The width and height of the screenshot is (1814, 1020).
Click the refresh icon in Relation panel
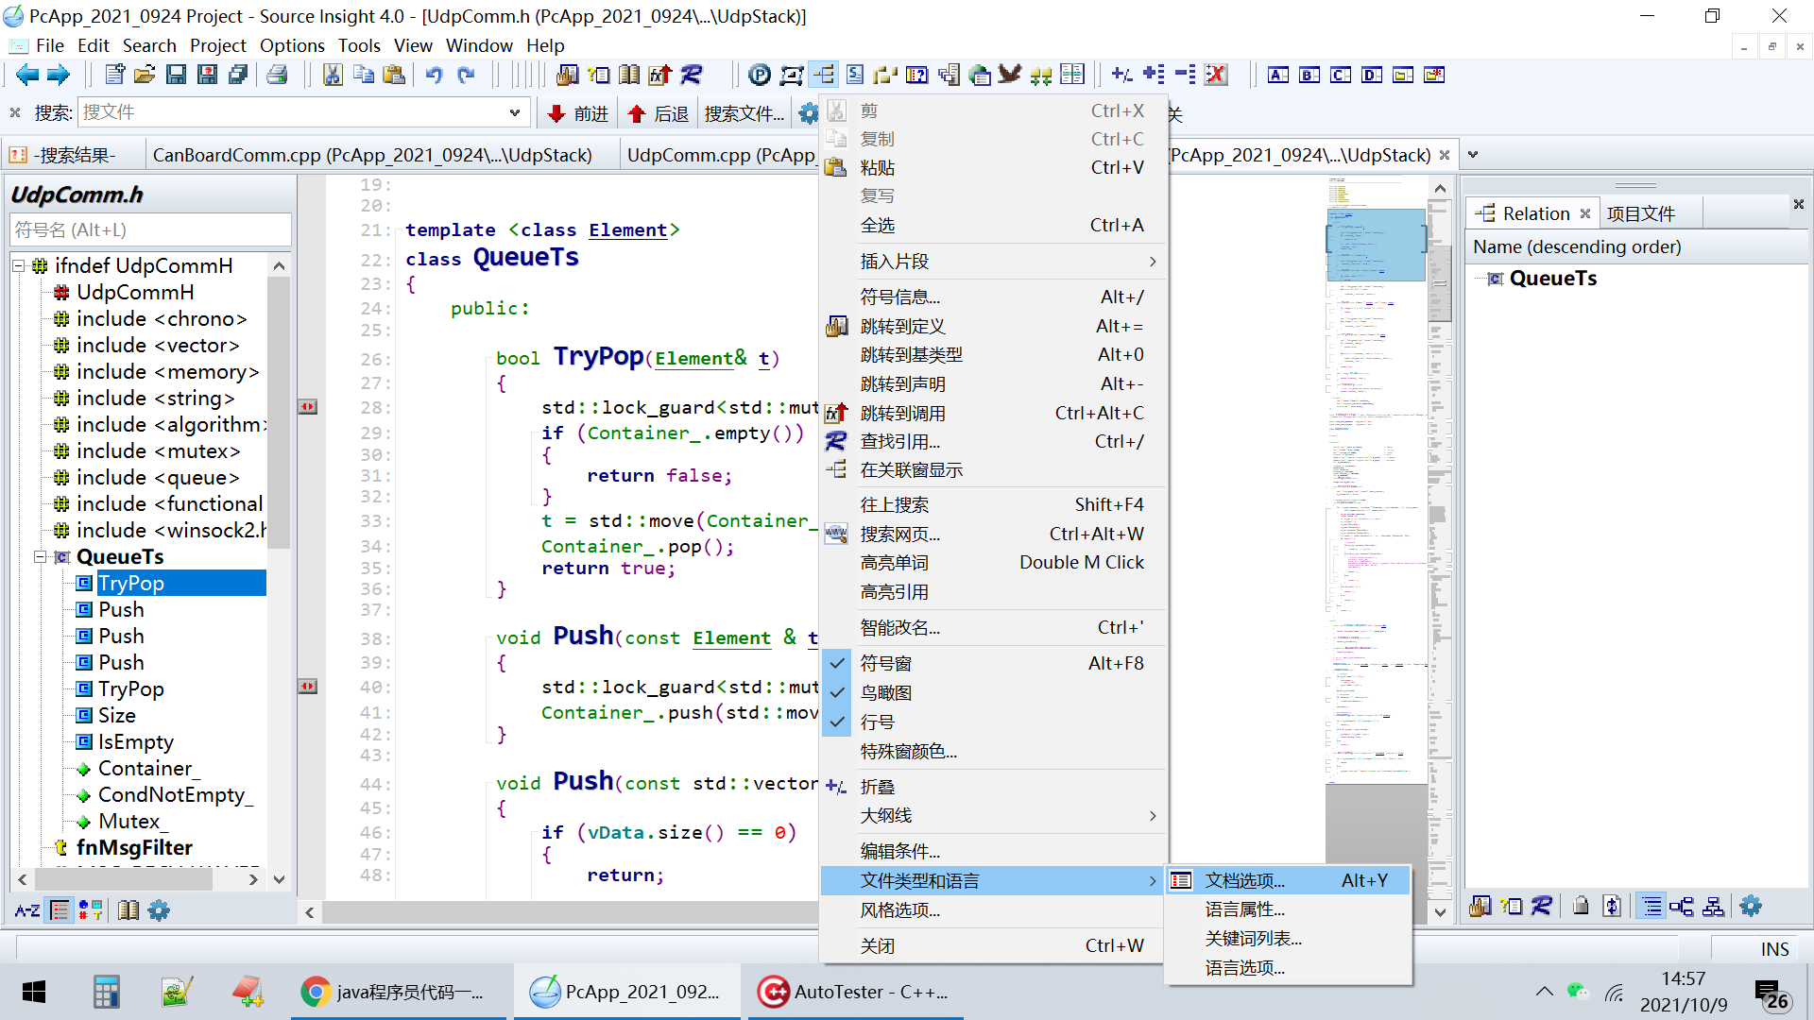(x=1613, y=907)
